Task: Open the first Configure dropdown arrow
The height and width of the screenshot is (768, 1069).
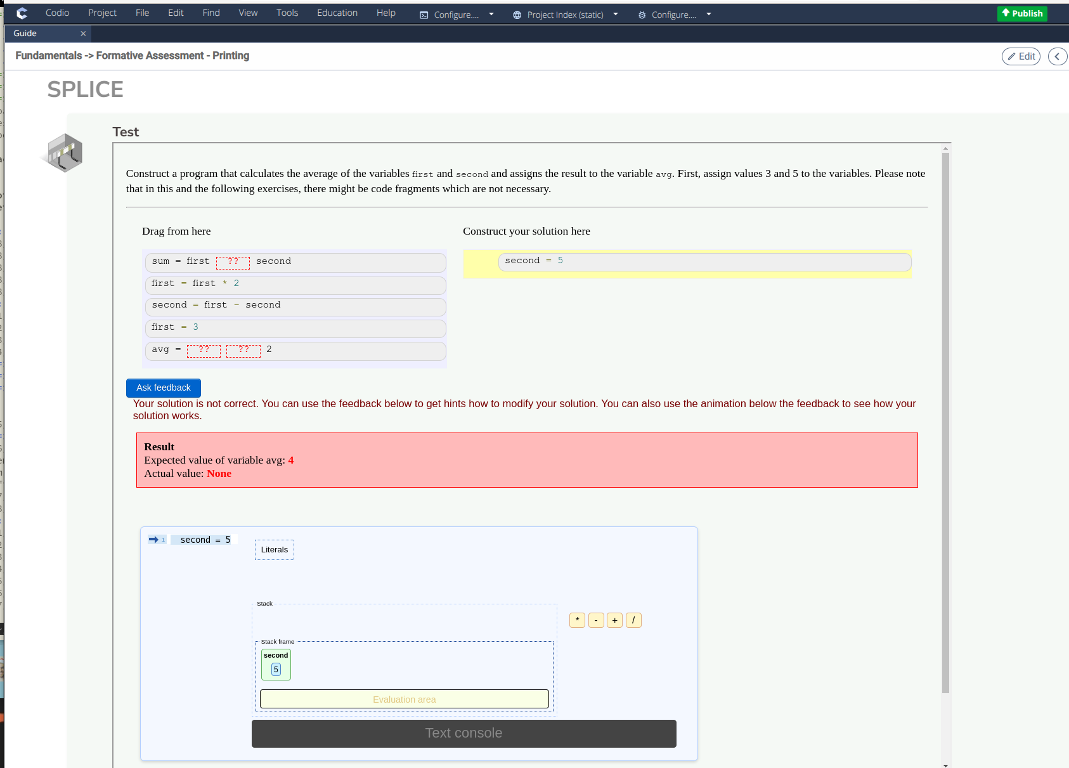Action: coord(491,14)
